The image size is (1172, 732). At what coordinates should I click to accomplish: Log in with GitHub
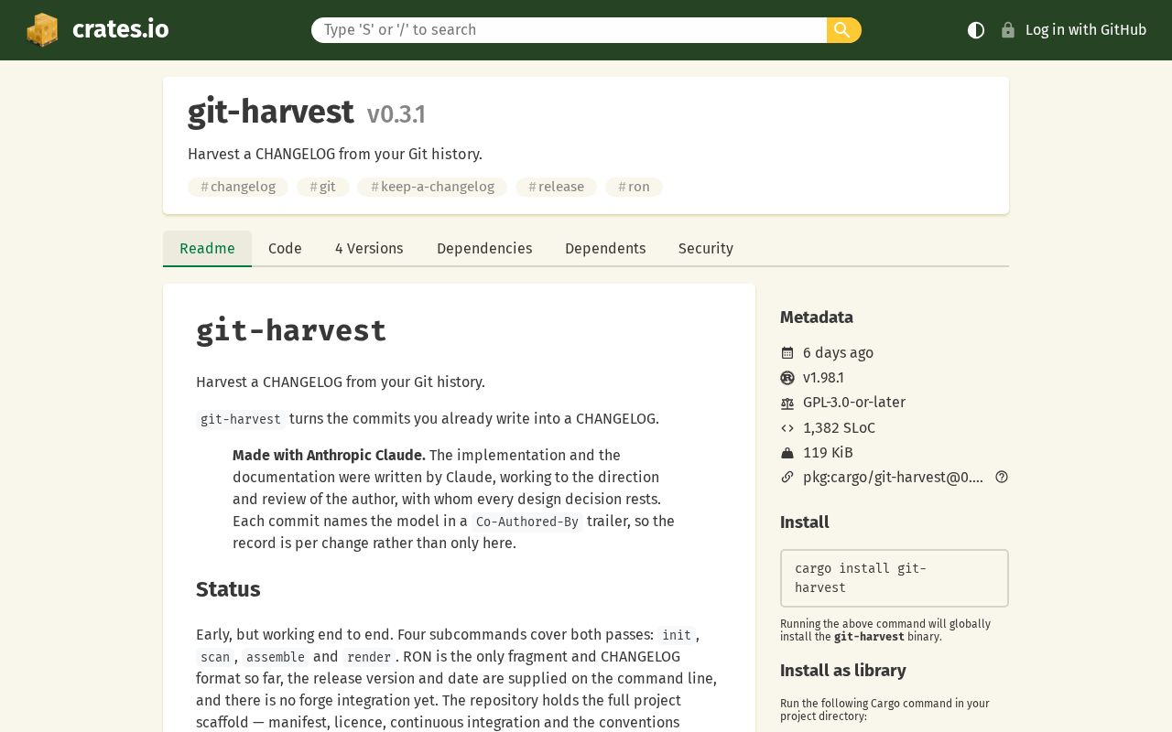point(1086,30)
